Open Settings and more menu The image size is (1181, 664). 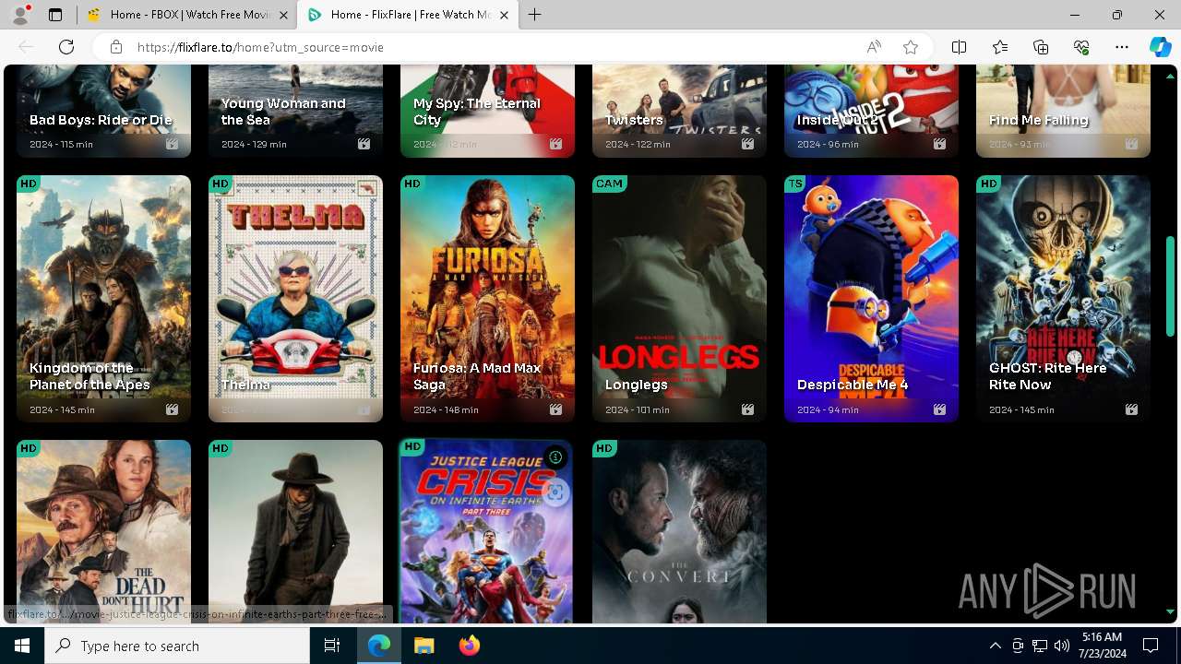point(1122,47)
